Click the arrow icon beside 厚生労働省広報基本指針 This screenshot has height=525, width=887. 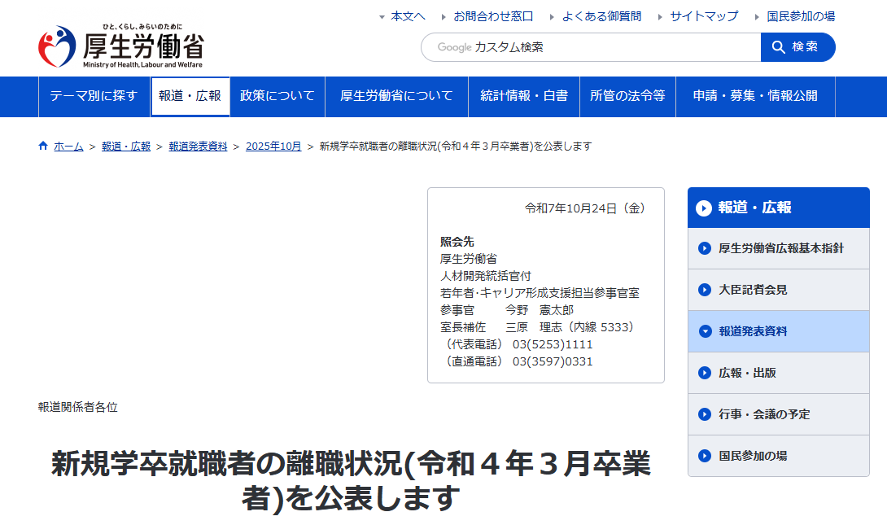(704, 248)
